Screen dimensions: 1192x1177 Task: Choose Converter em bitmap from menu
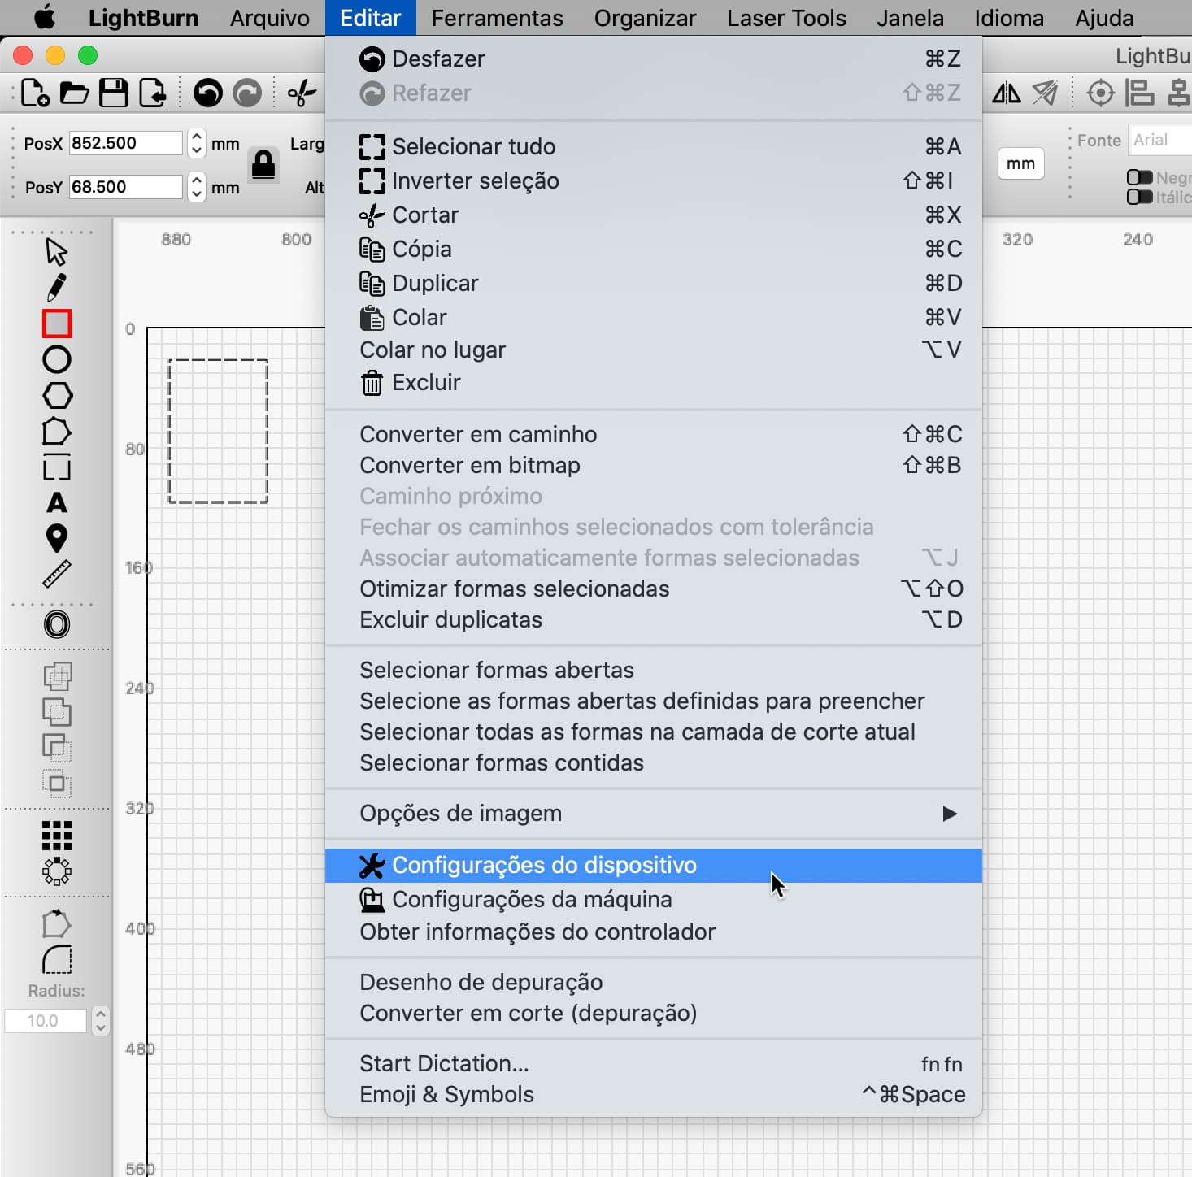pyautogui.click(x=470, y=466)
